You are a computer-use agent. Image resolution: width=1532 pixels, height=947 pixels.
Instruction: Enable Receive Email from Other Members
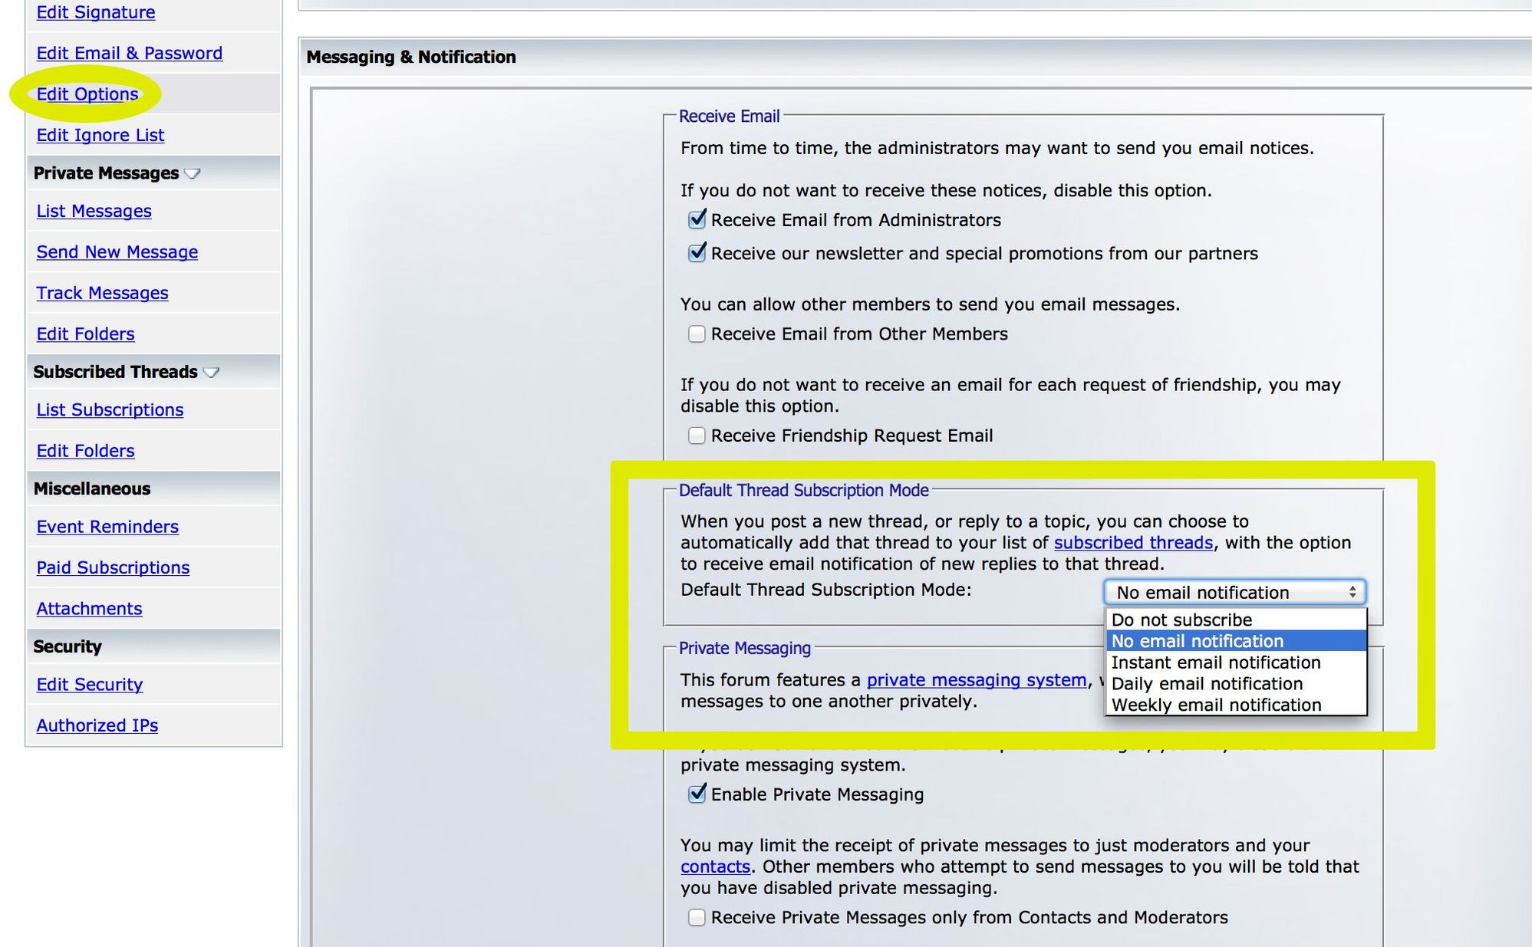[697, 334]
